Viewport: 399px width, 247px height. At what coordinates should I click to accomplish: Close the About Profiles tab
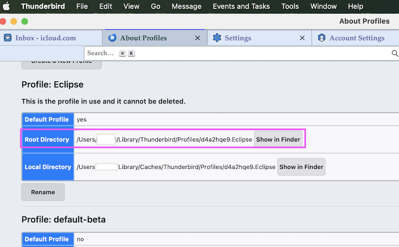pyautogui.click(x=198, y=38)
